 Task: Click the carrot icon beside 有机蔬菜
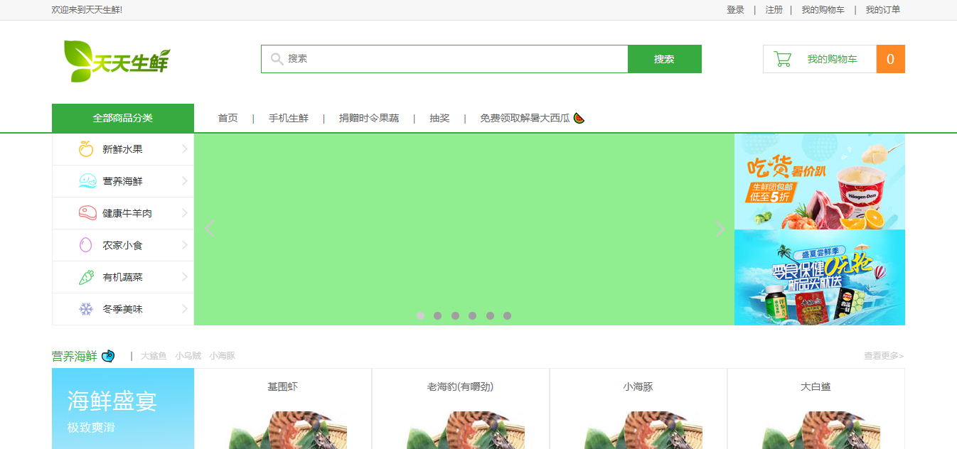click(86, 277)
